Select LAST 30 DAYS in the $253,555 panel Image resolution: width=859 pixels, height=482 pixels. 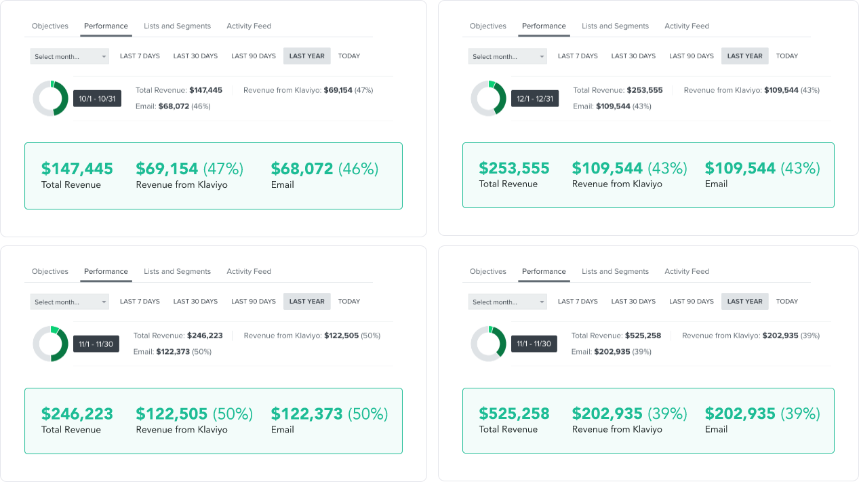(633, 56)
